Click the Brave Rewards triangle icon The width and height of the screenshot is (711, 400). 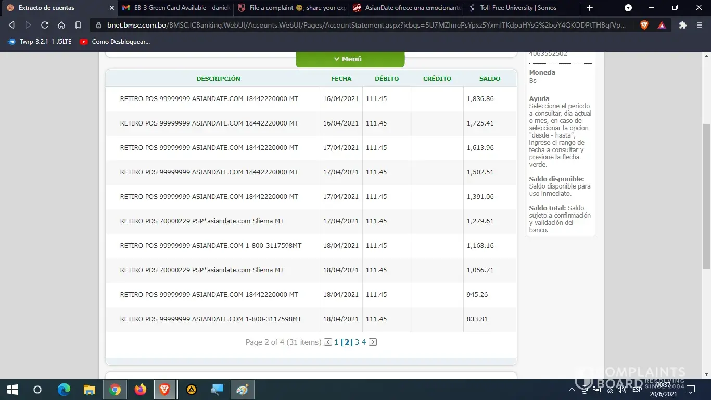pyautogui.click(x=662, y=25)
